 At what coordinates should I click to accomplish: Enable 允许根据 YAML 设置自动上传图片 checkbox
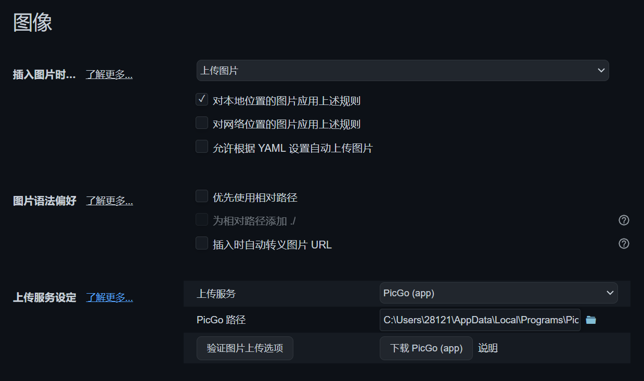coord(202,147)
